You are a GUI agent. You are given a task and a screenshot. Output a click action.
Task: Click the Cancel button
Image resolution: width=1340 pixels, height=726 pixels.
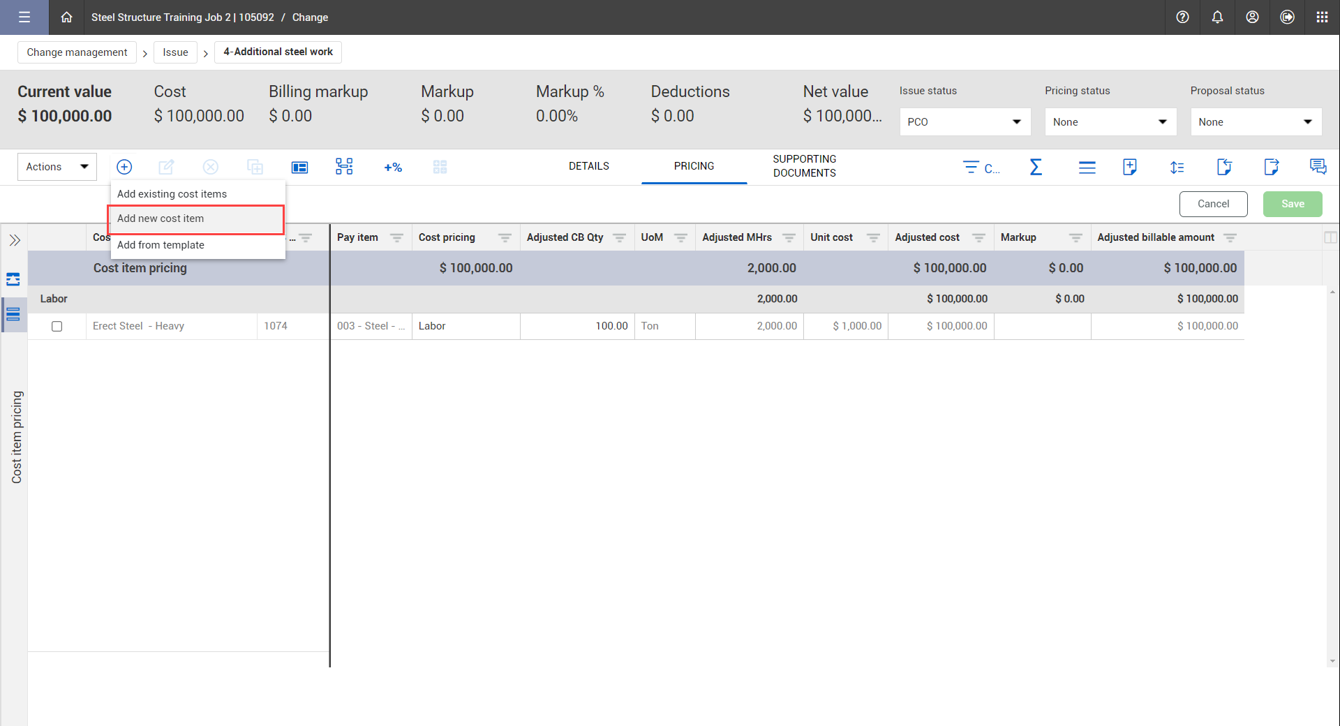click(1213, 204)
